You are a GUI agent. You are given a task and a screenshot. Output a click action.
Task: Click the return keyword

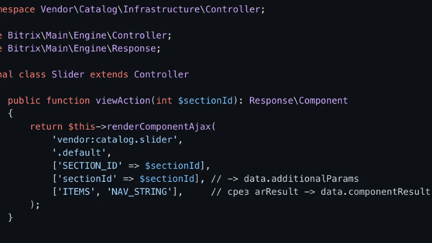click(x=46, y=126)
